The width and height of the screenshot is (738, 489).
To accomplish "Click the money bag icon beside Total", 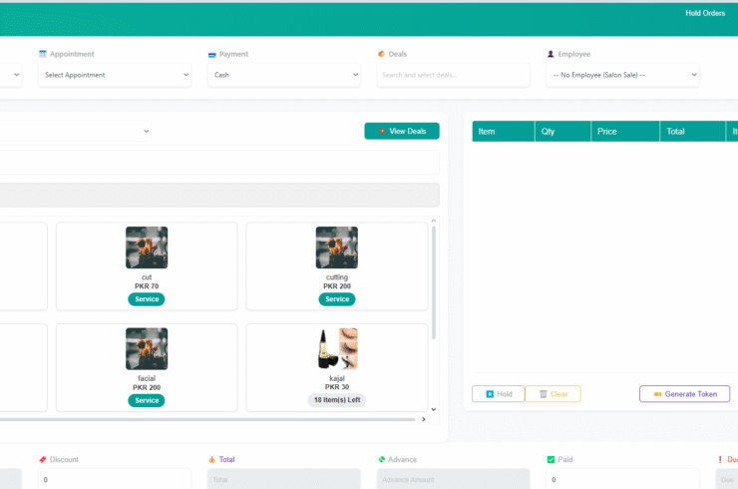I will point(211,459).
